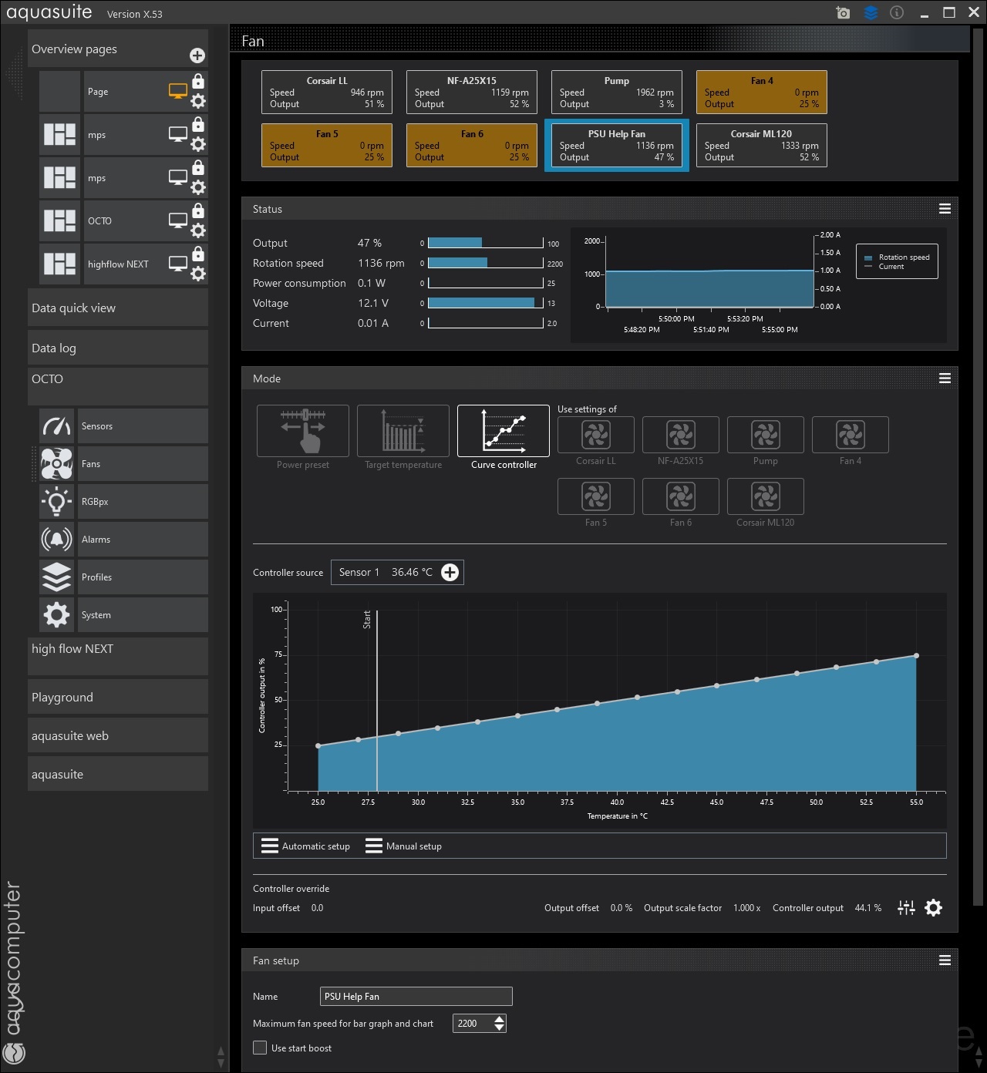Open the OCTO overview page thumbnail
This screenshot has height=1073, width=987.
59,220
